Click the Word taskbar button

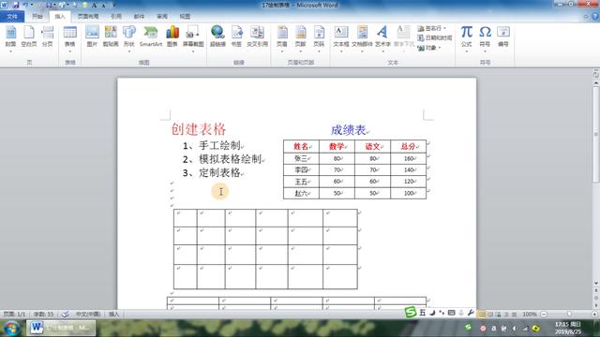pyautogui.click(x=61, y=328)
